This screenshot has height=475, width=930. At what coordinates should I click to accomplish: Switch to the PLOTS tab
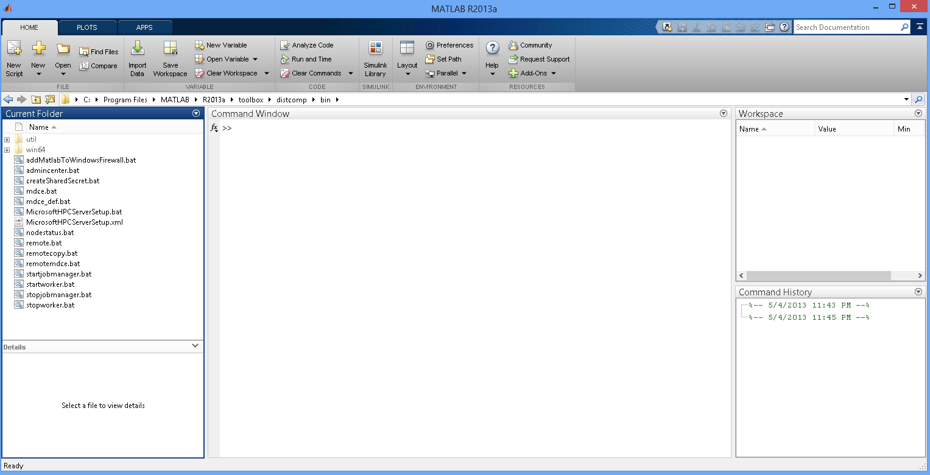click(87, 27)
